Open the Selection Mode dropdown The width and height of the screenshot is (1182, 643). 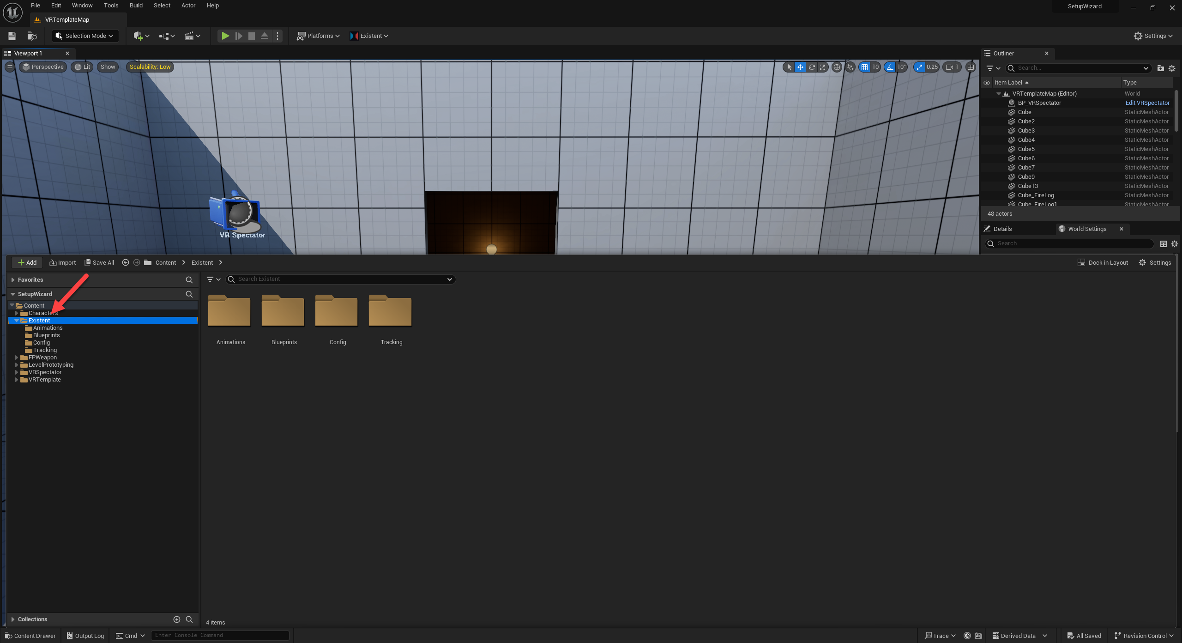(x=85, y=36)
